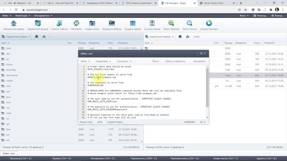
Task: Click Edit Ctrl+4 bottom button
Action: tap(61, 158)
